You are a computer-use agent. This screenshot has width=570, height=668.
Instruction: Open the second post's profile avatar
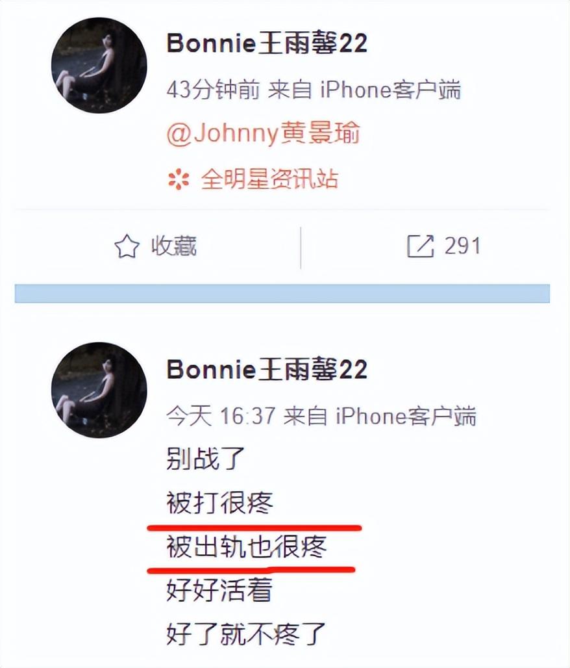[99, 390]
